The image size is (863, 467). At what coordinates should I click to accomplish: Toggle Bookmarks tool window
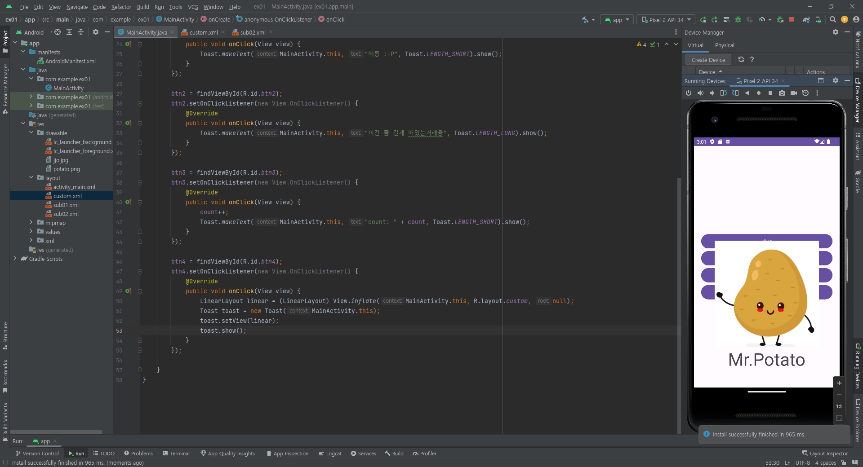point(5,376)
